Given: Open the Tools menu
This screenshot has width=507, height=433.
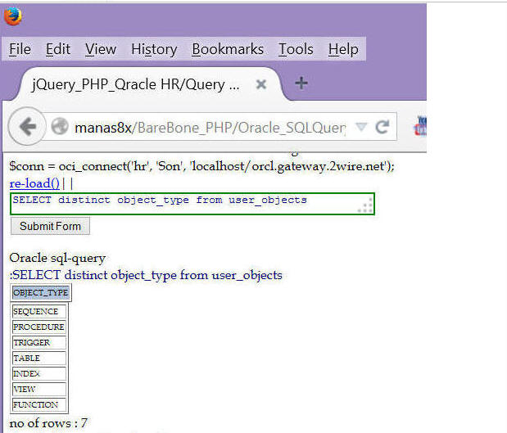Looking at the screenshot, I should tap(296, 49).
